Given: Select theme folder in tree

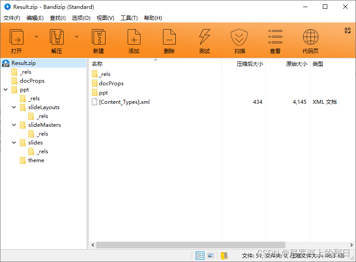Looking at the screenshot, I should tap(32, 160).
